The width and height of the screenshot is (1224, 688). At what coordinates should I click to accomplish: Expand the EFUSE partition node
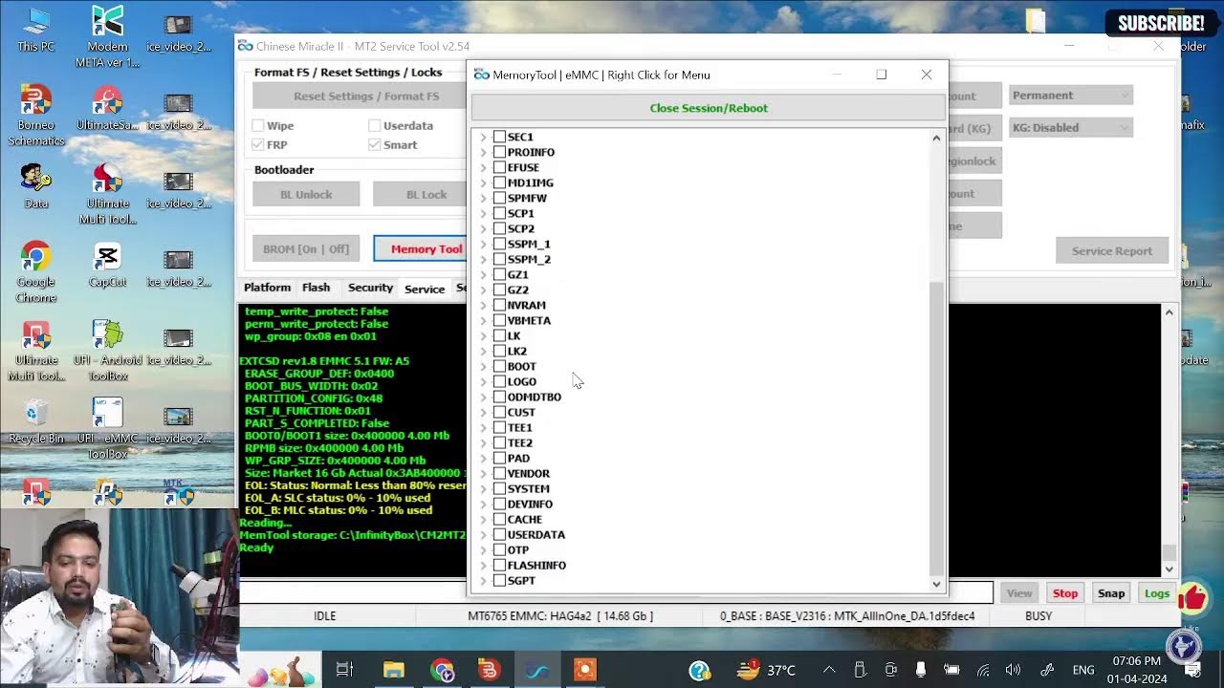(483, 167)
